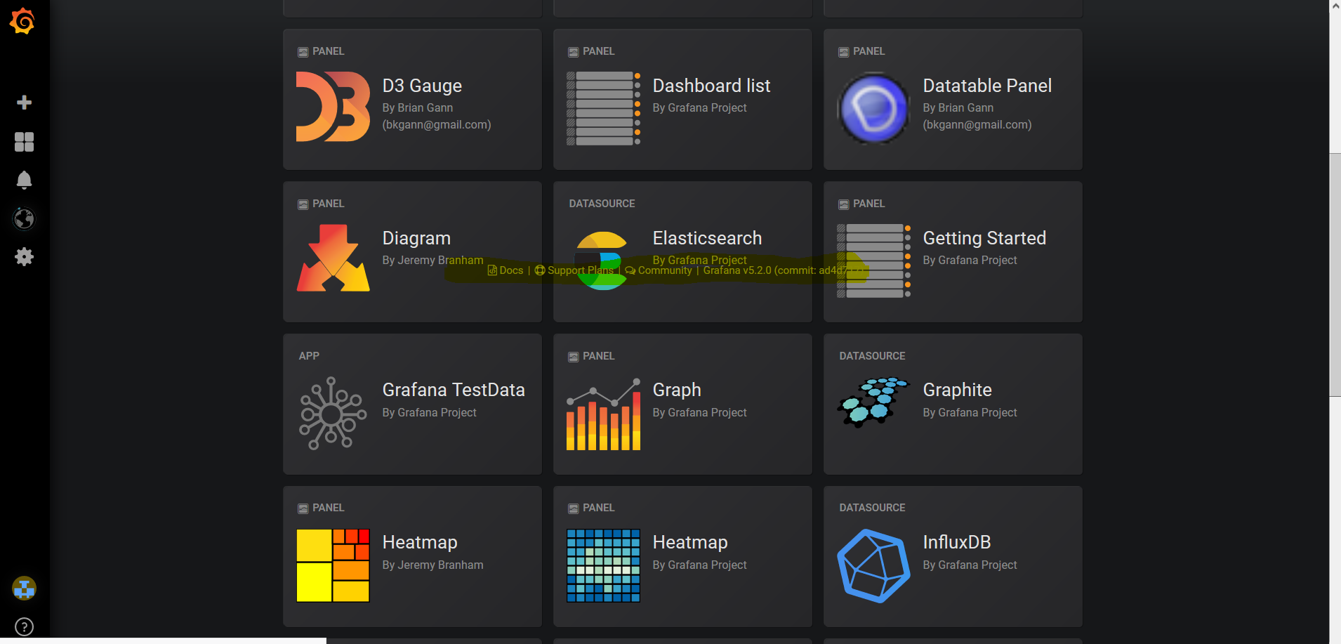Click the user avatar icon at bottom
The image size is (1341, 644).
24,589
